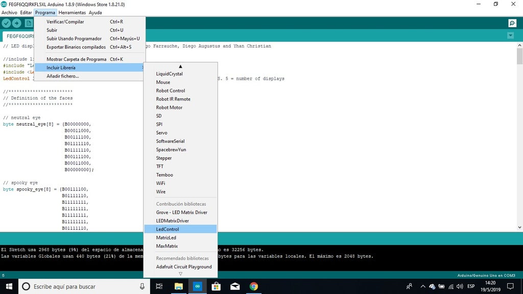
Task: Click the 'Definition of the faces' comment
Action: [38, 98]
